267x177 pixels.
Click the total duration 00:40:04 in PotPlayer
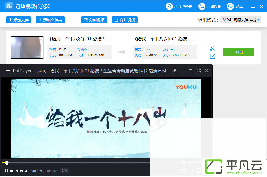pos(52,171)
